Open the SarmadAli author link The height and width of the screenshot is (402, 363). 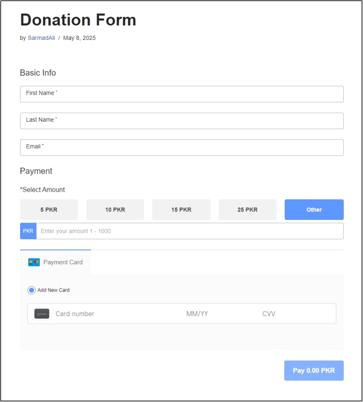41,38
